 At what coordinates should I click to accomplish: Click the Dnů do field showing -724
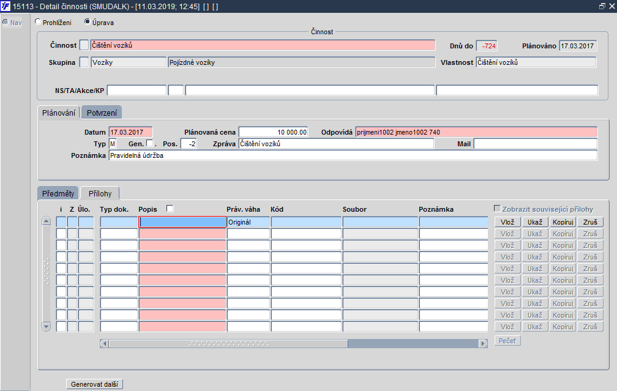pyautogui.click(x=487, y=46)
